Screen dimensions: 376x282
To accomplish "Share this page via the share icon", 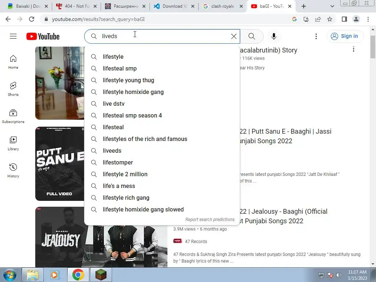I will [x=318, y=19].
